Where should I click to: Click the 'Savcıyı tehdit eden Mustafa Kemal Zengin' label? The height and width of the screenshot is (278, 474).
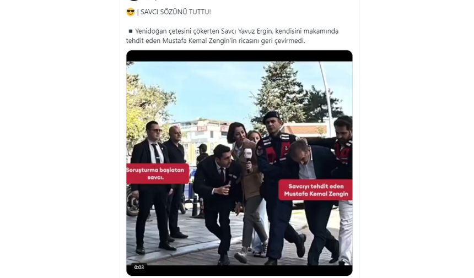coord(316,190)
